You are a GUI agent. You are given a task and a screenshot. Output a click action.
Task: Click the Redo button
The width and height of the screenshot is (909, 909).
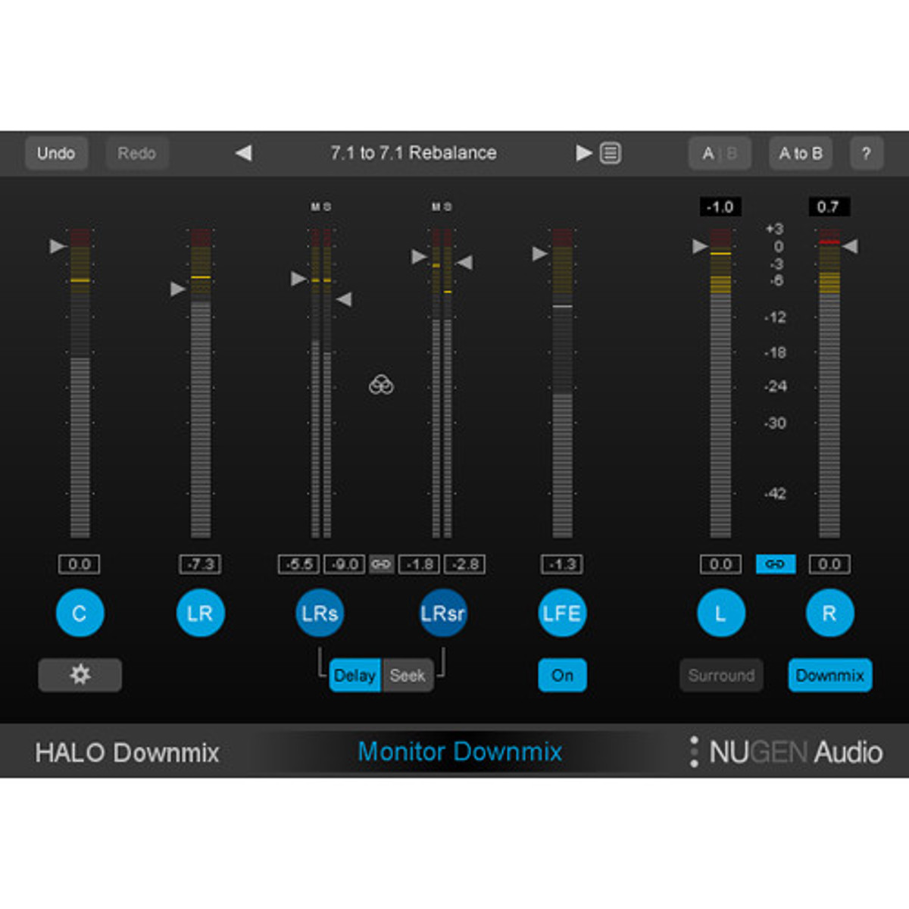[x=136, y=153]
